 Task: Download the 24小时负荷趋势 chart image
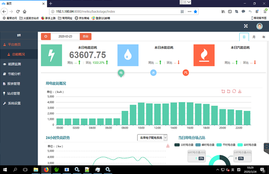(168, 146)
